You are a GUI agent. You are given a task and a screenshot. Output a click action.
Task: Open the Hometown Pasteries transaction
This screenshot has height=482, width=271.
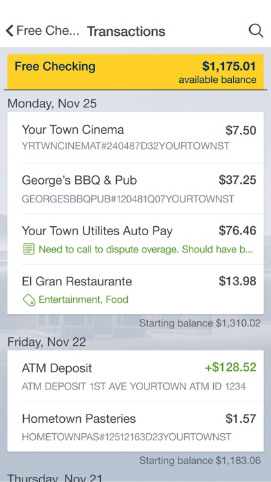135,427
